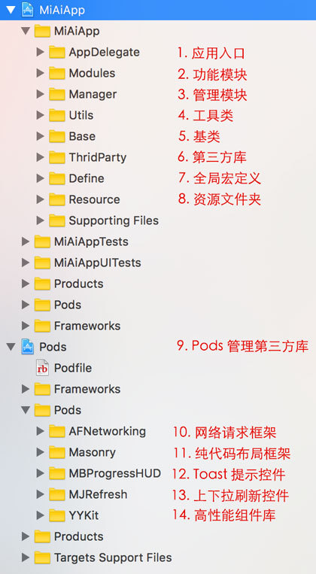
Task: Collapse the selected MiAiApp project root triangle
Action: pyautogui.click(x=11, y=10)
